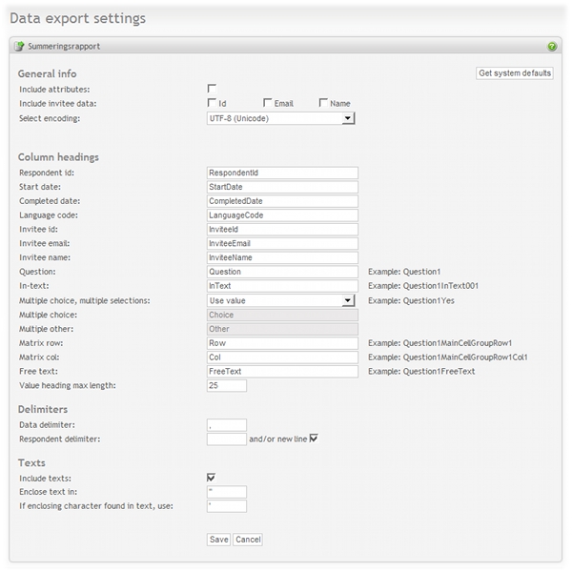Viewport: 572px width, 572px height.
Task: Click the green help icon in header
Action: [552, 47]
